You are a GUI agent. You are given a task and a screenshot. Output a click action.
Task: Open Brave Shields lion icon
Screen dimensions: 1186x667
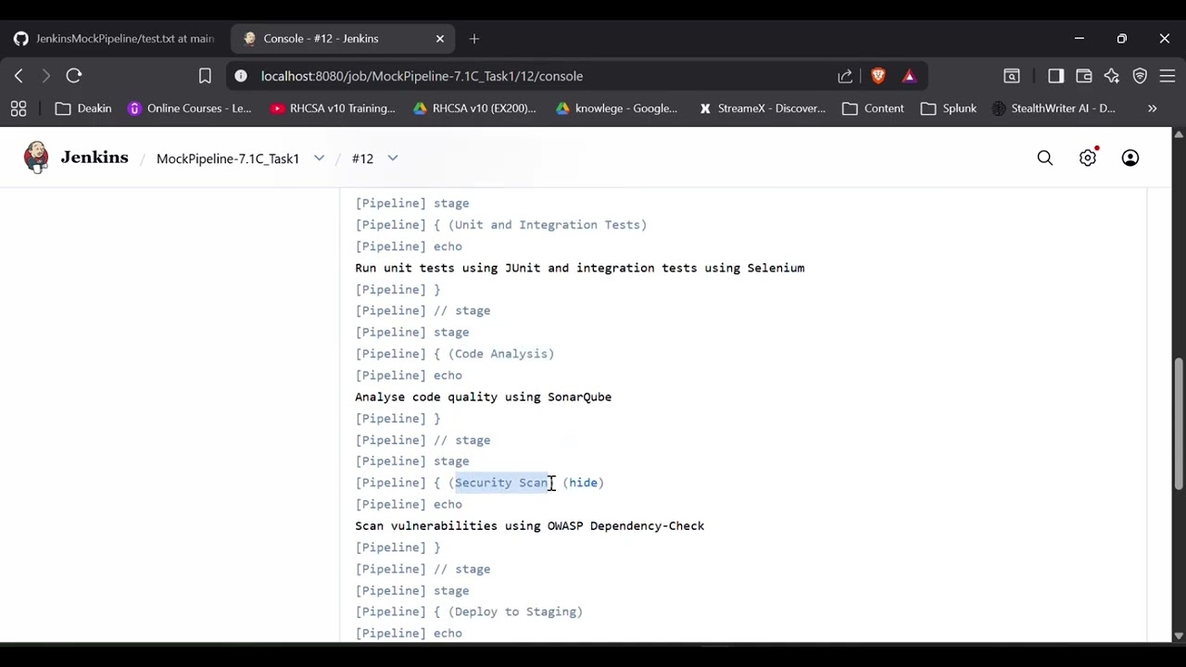click(878, 76)
